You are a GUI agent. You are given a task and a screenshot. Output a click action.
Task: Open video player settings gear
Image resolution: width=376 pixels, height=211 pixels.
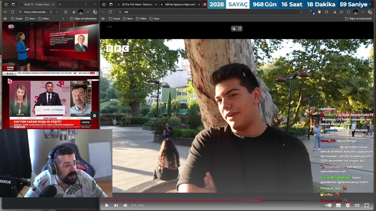pos(348,205)
